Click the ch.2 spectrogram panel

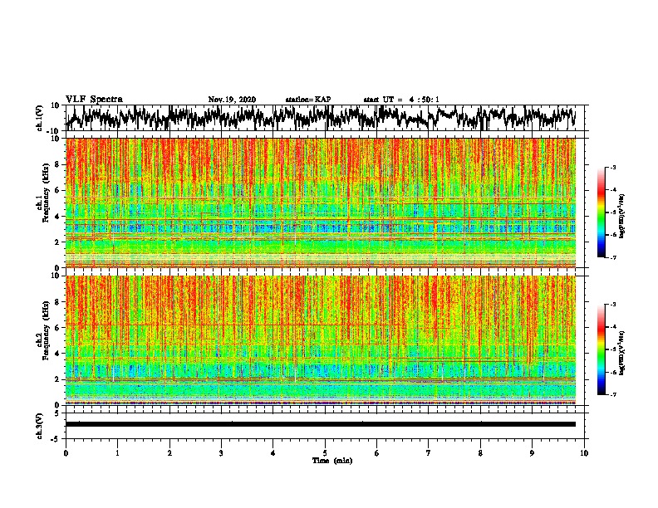321,340
